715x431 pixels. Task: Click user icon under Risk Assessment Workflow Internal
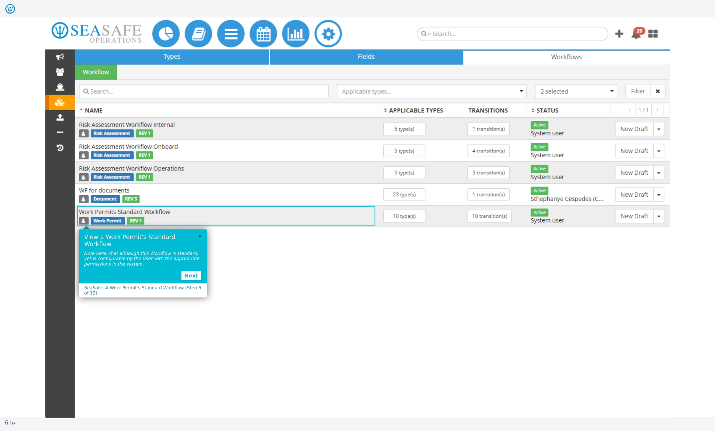(x=84, y=133)
